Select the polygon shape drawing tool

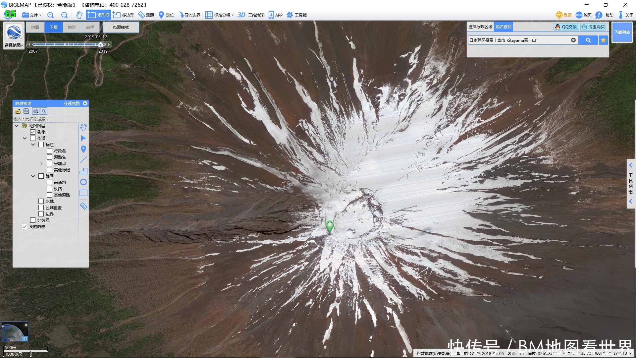[83, 171]
